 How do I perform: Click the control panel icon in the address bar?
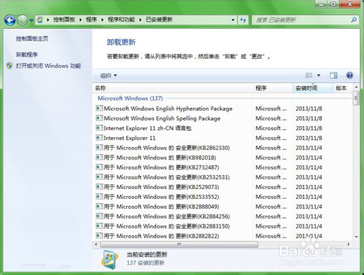pyautogui.click(x=40, y=20)
